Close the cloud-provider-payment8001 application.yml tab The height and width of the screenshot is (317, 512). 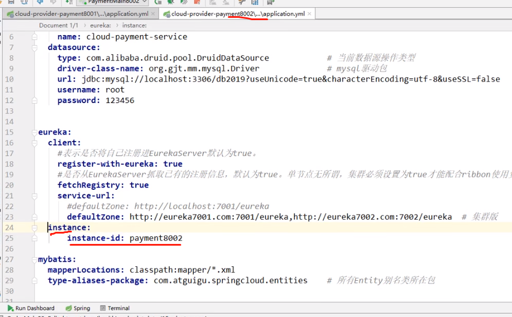tap(153, 14)
